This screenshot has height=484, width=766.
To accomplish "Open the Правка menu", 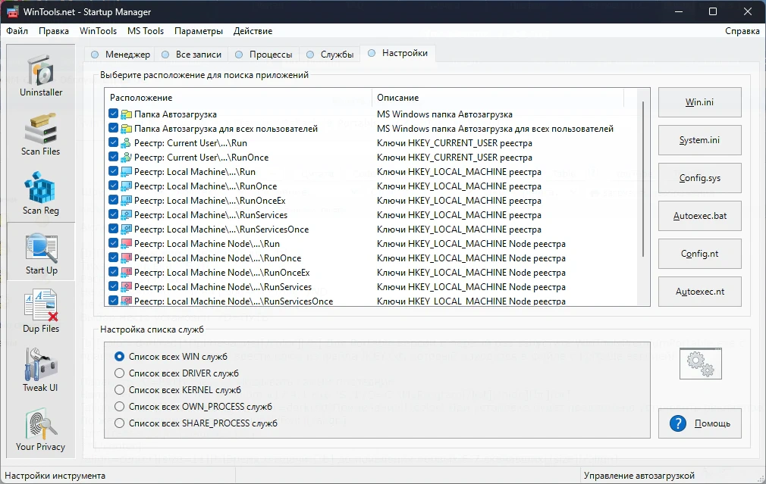I will pos(54,31).
